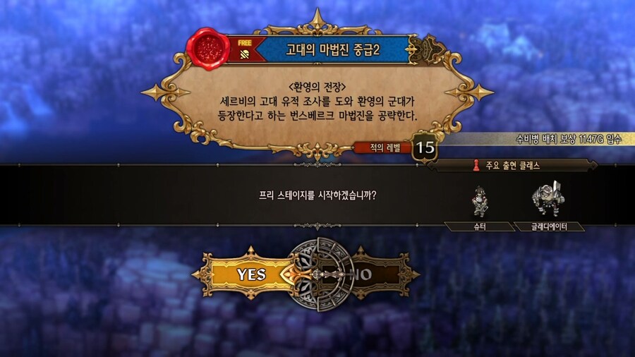The width and height of the screenshot is (635, 357).
Task: Click the gold star ornament atop the frame
Action: click(317, 18)
